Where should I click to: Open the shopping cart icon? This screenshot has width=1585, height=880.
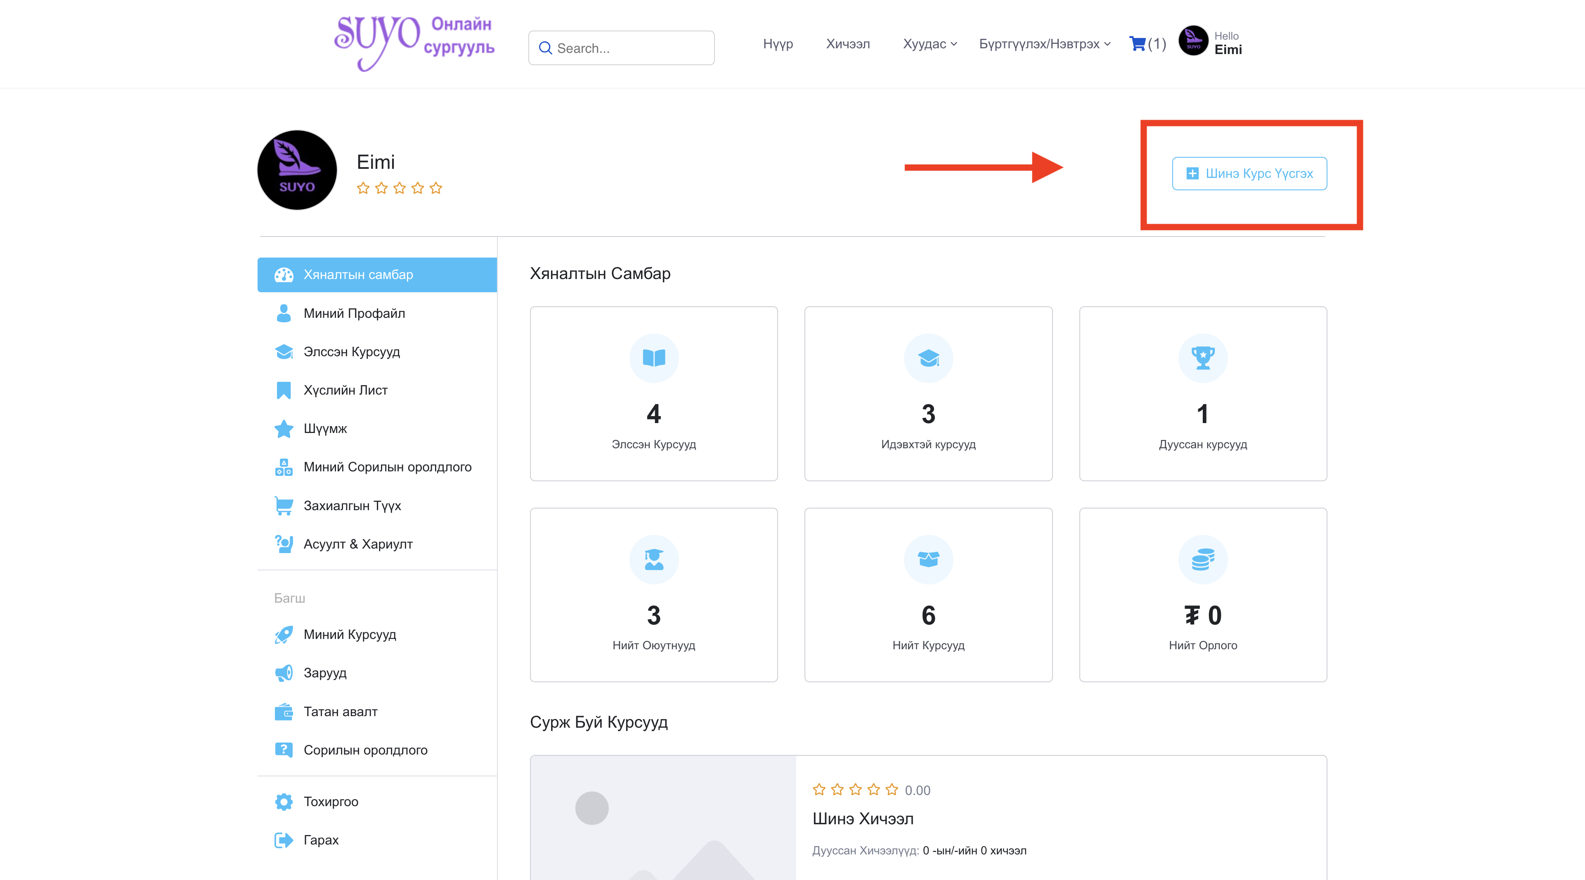tap(1137, 44)
